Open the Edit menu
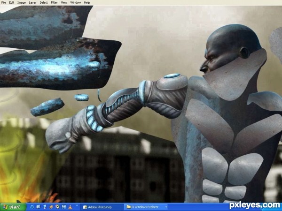The width and height of the screenshot is (282, 211). [x=12, y=2]
